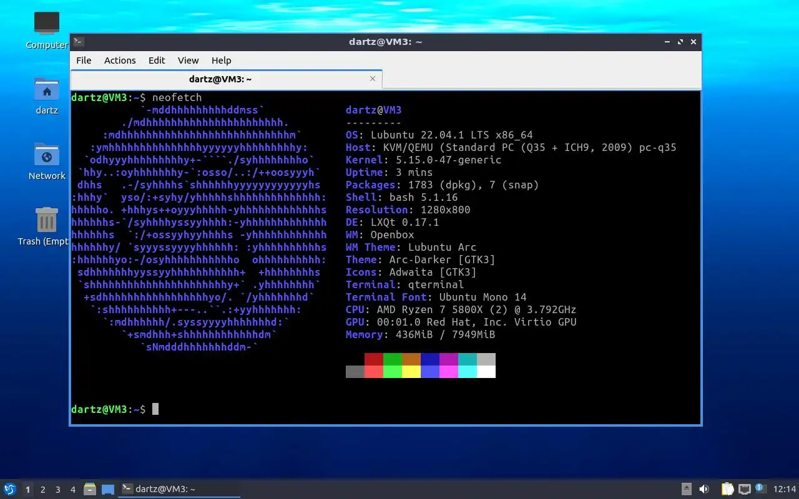
Task: Click the 'GPU: 00:01.0 Red Hat, Inc. Virtio GPU' line
Action: 461,322
